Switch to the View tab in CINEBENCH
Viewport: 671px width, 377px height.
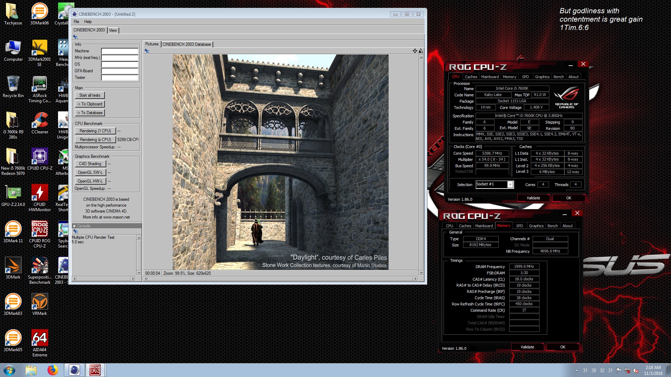tap(113, 30)
